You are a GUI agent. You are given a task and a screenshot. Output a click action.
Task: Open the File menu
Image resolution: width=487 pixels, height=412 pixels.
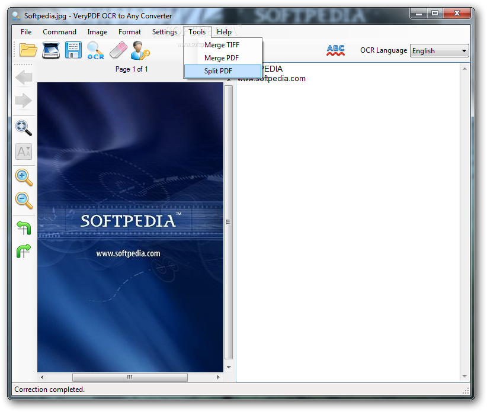pos(26,32)
